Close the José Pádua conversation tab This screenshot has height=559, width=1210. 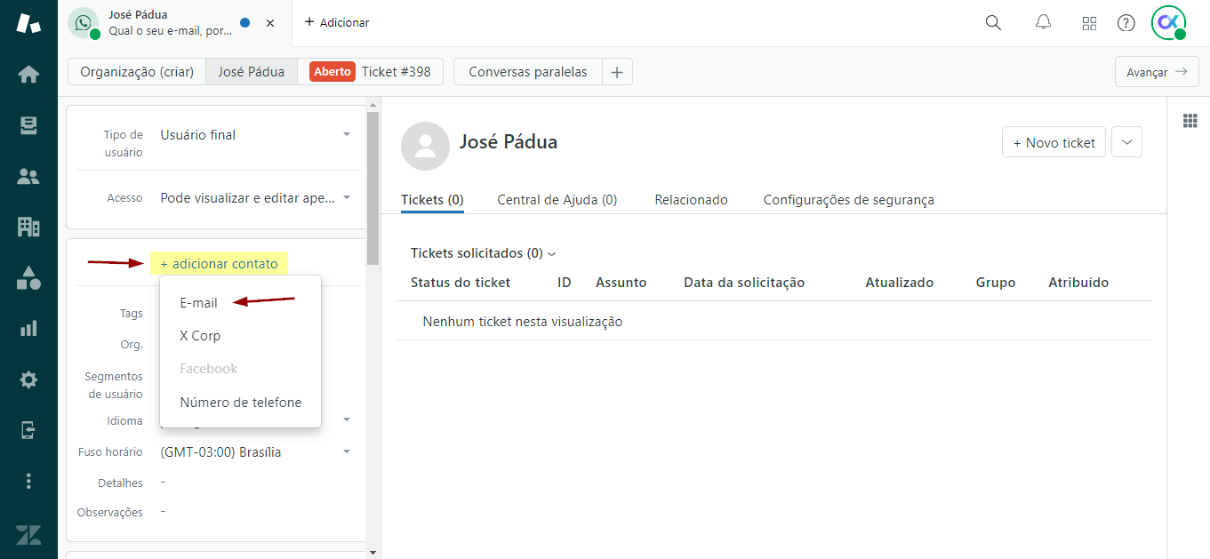pyautogui.click(x=270, y=23)
